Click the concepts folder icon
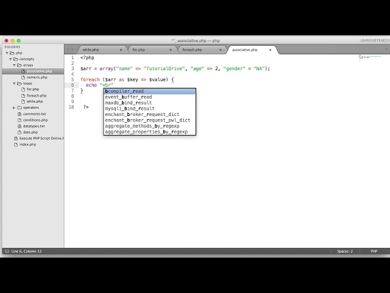Image resolution: width=390 pixels, height=293 pixels. pos(16,59)
